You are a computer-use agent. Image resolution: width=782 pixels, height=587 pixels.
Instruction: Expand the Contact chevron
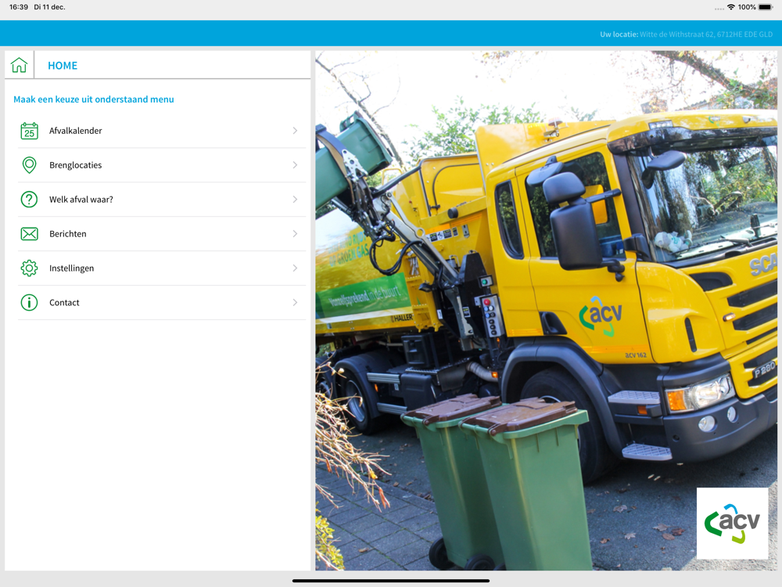pyautogui.click(x=295, y=302)
